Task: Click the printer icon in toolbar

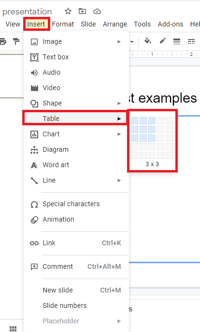Action: (x=3, y=41)
